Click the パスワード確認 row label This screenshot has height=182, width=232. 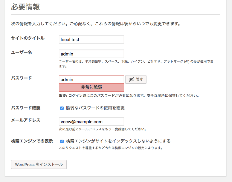coord(26,108)
